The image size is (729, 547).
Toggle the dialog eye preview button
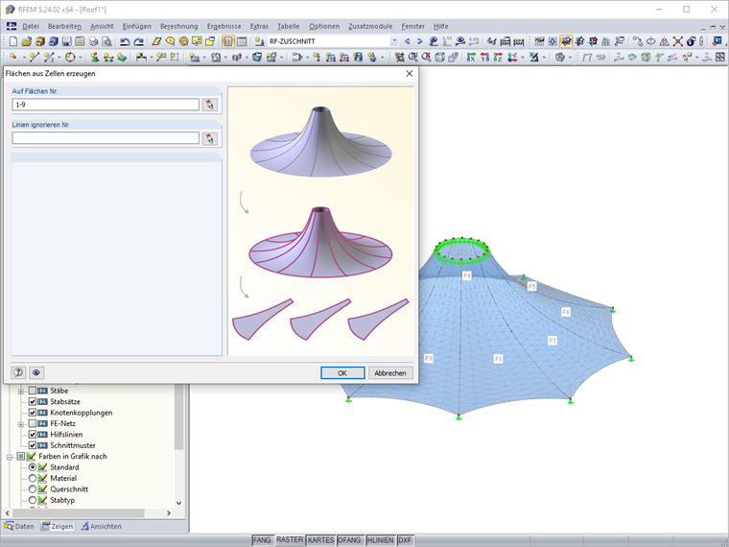coord(36,372)
